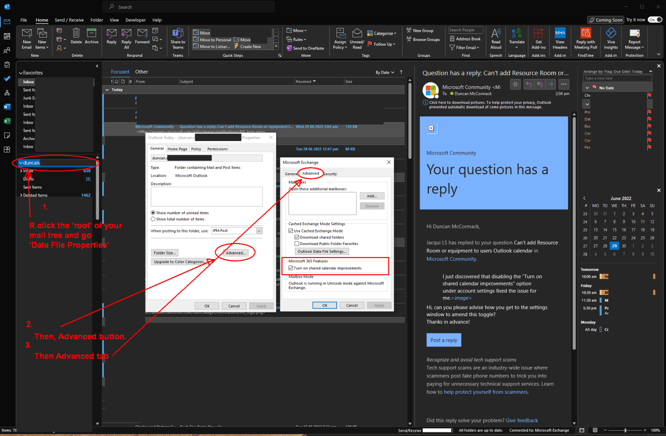Click the Folder Size... button

164,253
